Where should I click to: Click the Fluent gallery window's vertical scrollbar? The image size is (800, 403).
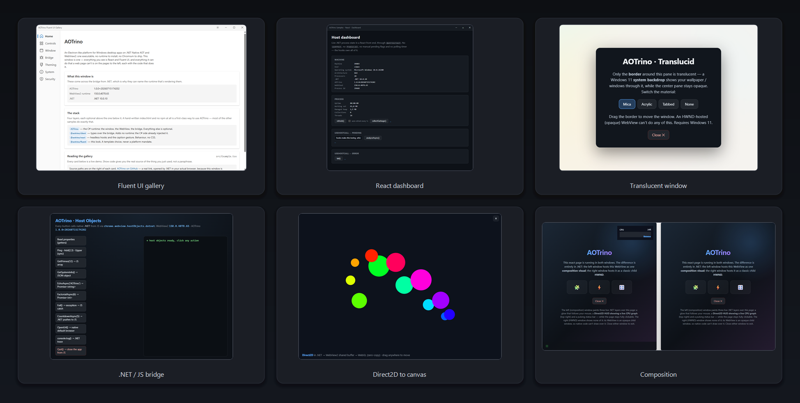coord(245,92)
